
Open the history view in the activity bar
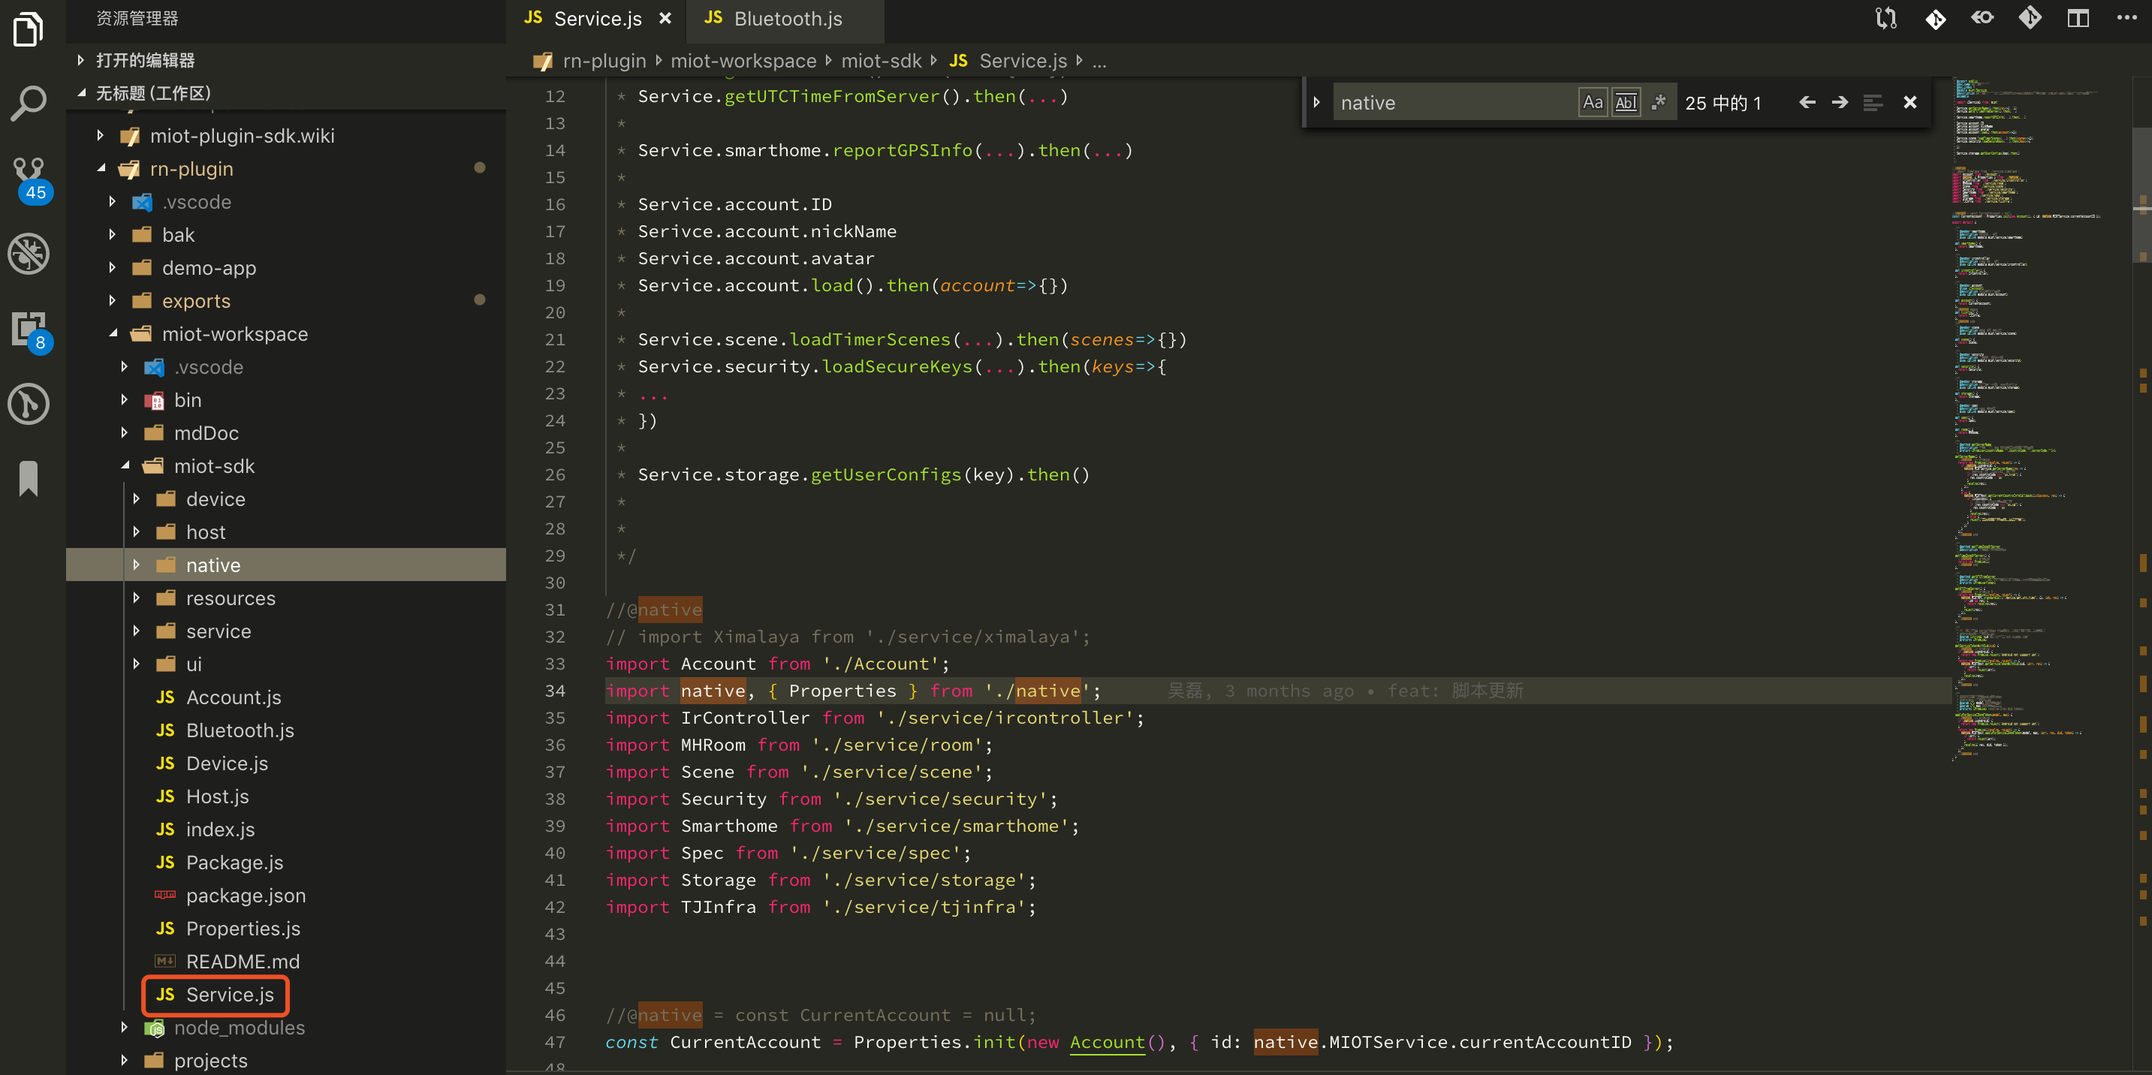[x=29, y=405]
